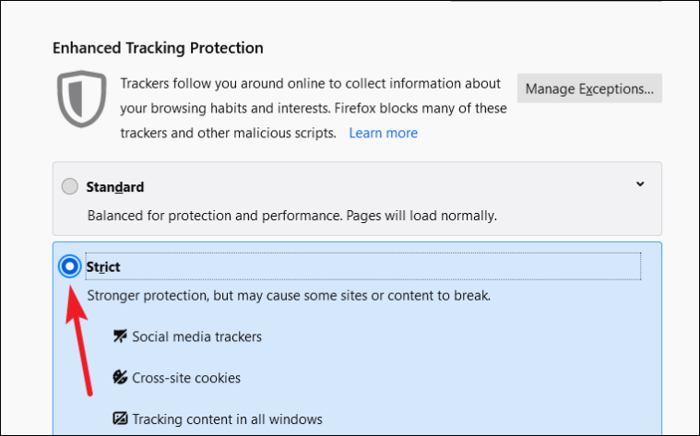Click the Strict option label text
The width and height of the screenshot is (700, 436).
click(103, 266)
